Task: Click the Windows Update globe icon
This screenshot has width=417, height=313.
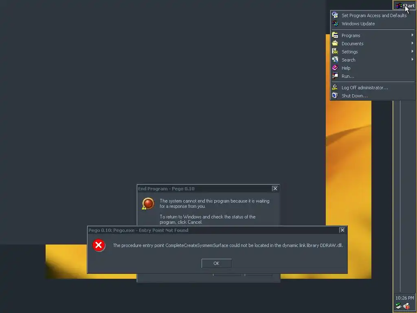Action: point(335,23)
